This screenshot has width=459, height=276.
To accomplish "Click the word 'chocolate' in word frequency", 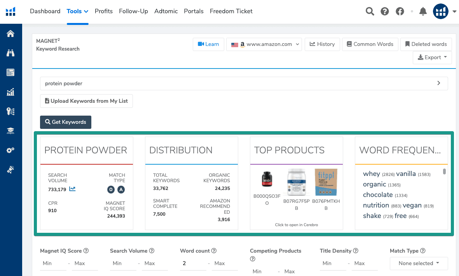I will (x=378, y=195).
